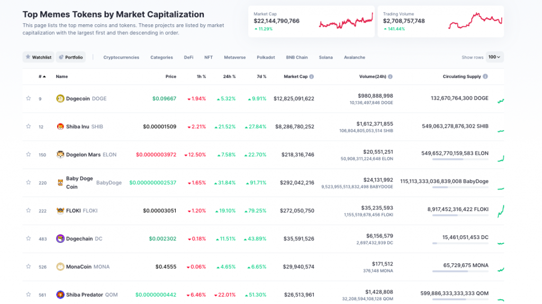Sort the table by Price column
The width and height of the screenshot is (542, 304).
pos(171,77)
